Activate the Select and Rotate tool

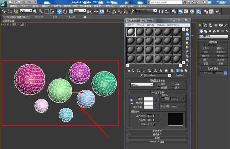65,12
